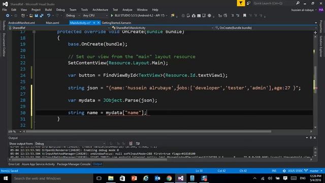Open the Analyze menu
325x183 pixels.
pos(127,10)
